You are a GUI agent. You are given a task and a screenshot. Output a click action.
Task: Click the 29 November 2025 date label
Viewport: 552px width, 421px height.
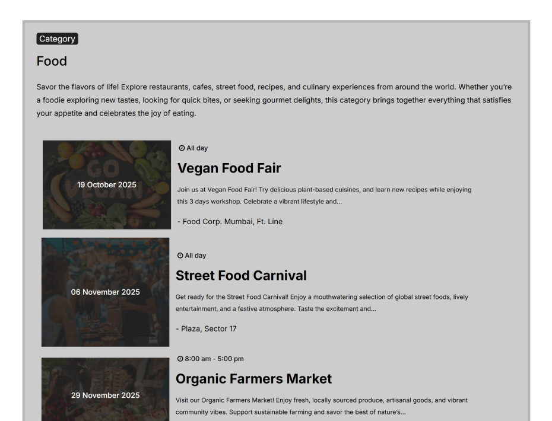106,396
